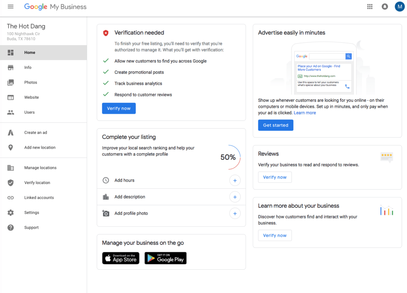The width and height of the screenshot is (407, 293).
Task: Click the Manage locations building icon
Action: coord(11,168)
